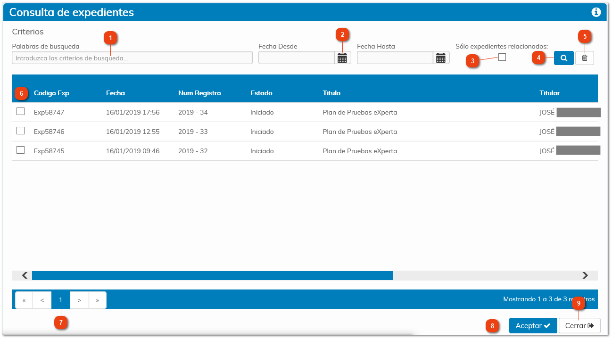Click the right arrow on the horizontal scrollbar
The height and width of the screenshot is (339, 612).
point(585,275)
